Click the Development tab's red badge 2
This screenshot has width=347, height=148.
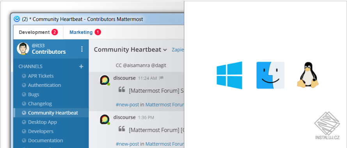[x=55, y=32]
